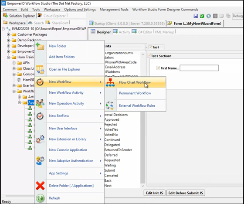Open Options and Settings menu
This screenshot has height=204, width=244.
point(80,10)
